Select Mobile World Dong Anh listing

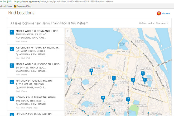(x=37, y=36)
